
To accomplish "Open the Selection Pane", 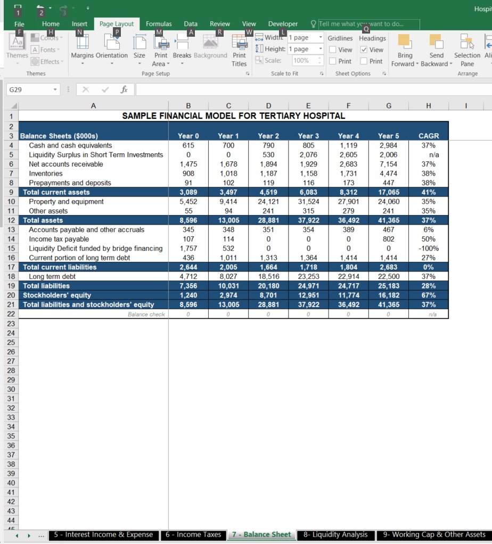I will (x=467, y=50).
